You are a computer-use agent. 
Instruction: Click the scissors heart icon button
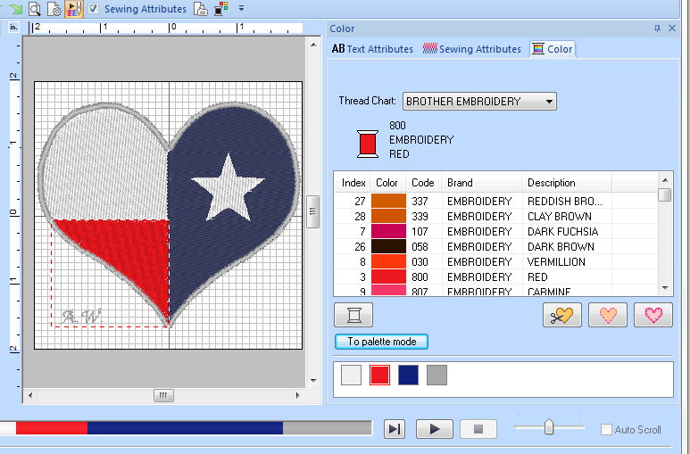[562, 315]
